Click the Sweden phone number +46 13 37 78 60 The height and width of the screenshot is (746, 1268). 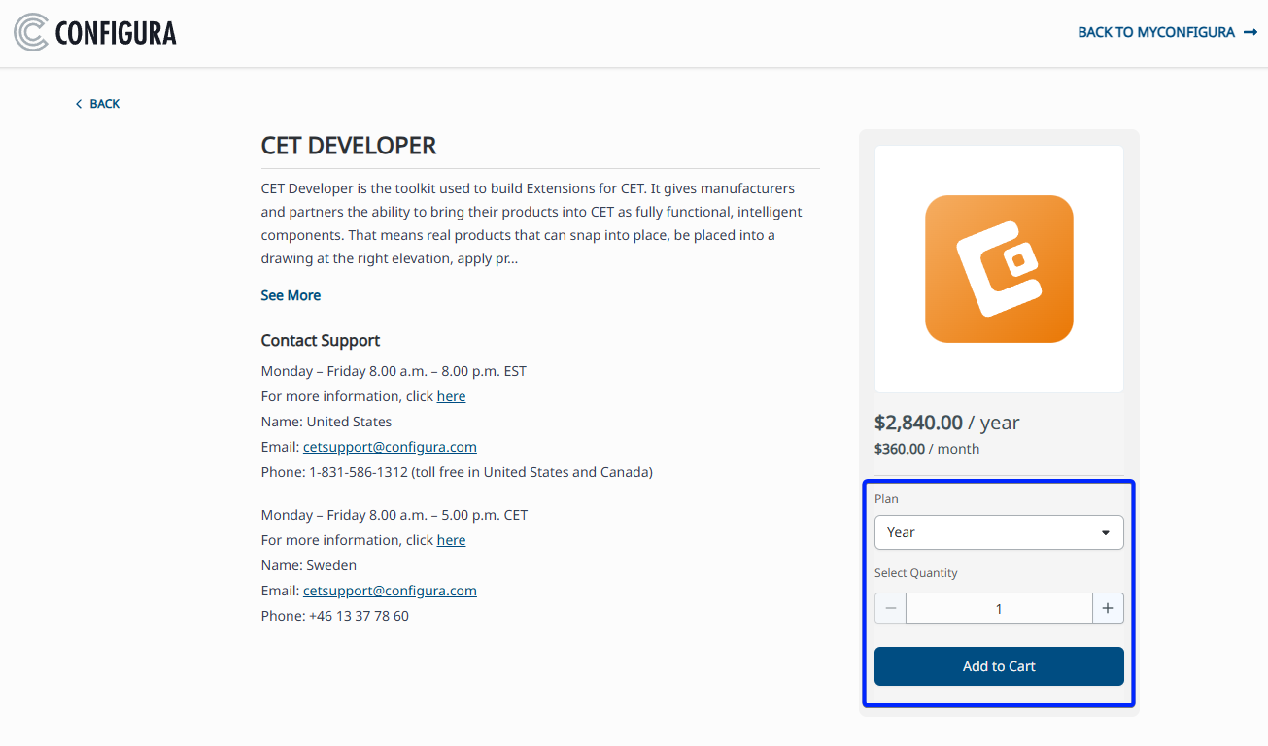point(359,616)
